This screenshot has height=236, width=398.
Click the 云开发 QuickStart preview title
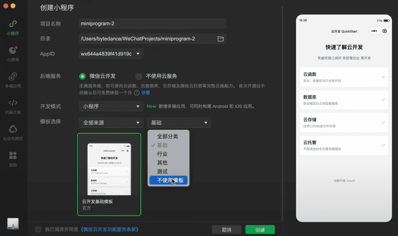(344, 31)
